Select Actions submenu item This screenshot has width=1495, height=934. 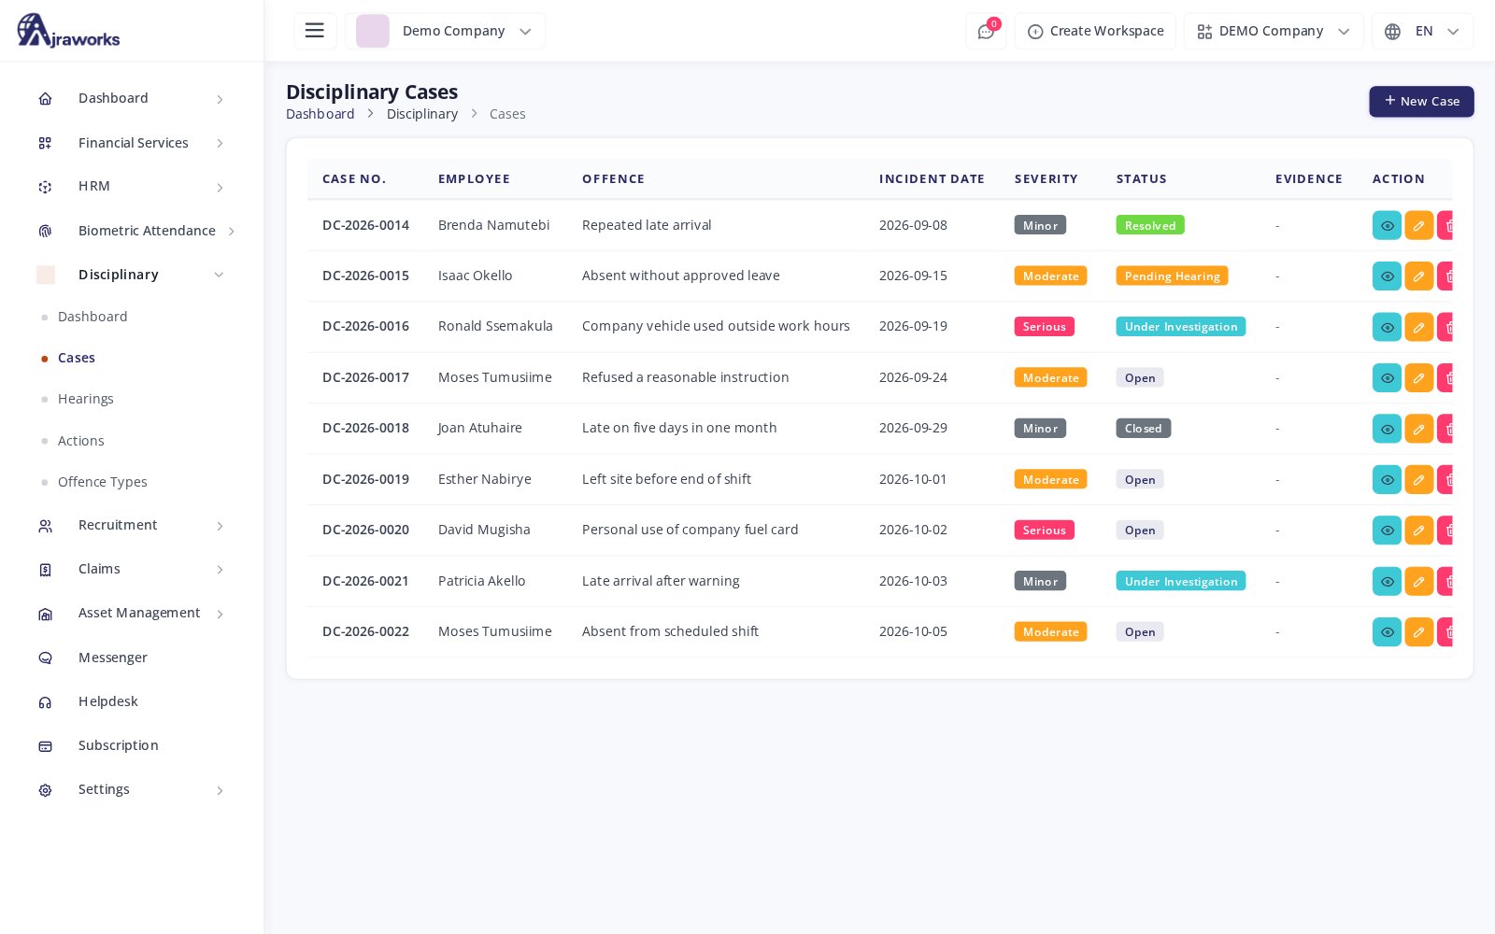(x=81, y=441)
